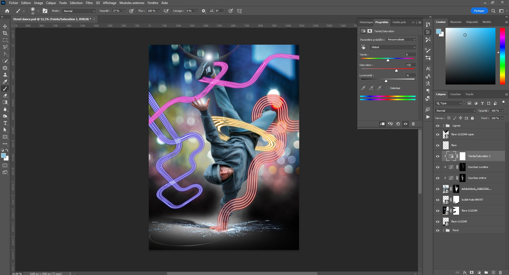Select the Eyedropper tool in toolbar
Screen dimensions: 509x275
click(x=5, y=82)
